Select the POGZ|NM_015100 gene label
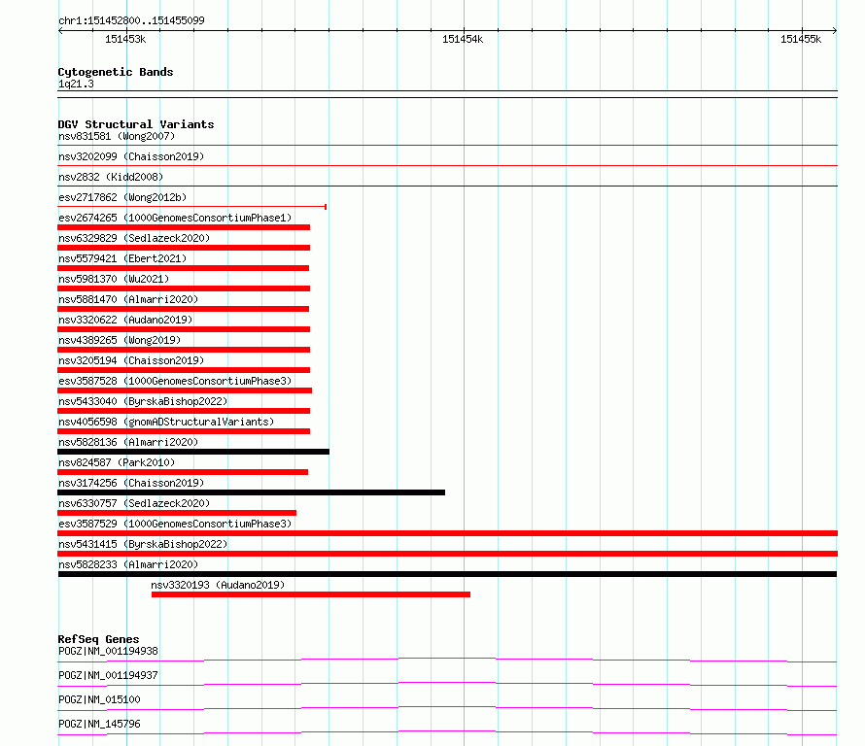Screen dimensions: 865x746 click(x=99, y=699)
